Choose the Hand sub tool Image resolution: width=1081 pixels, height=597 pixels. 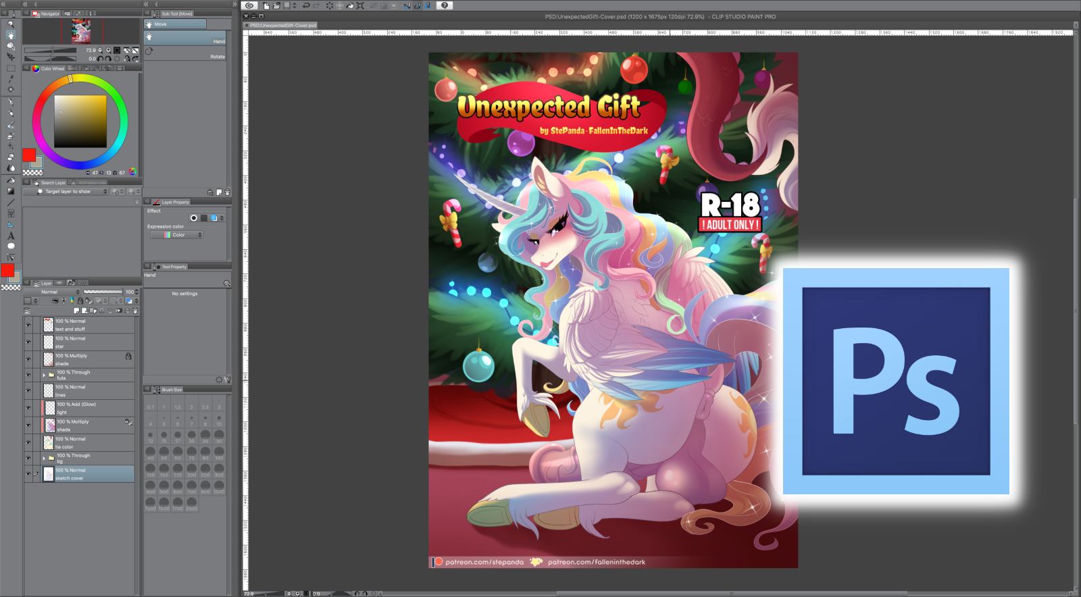[x=185, y=39]
